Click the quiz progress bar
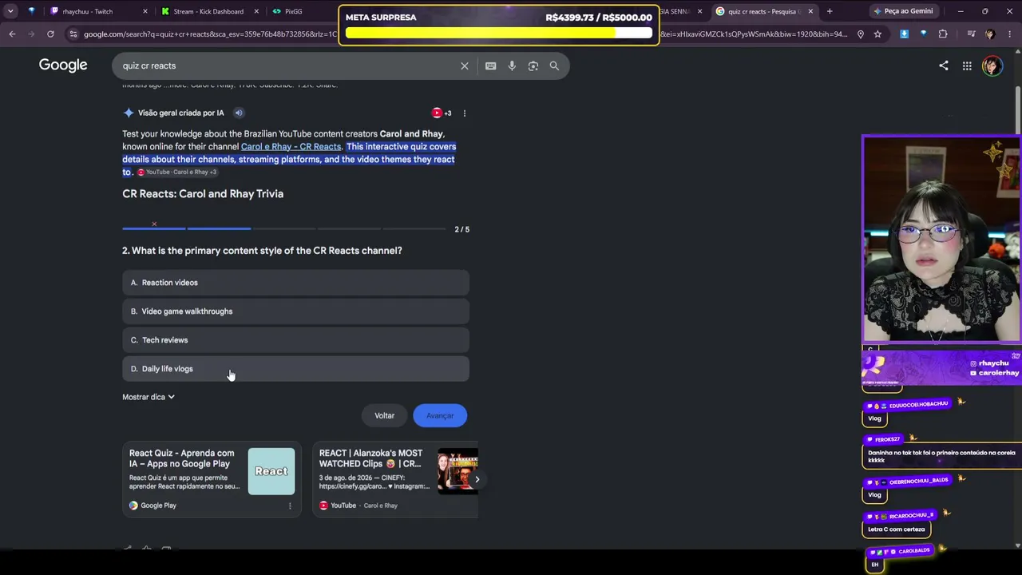This screenshot has height=575, width=1022. (284, 228)
